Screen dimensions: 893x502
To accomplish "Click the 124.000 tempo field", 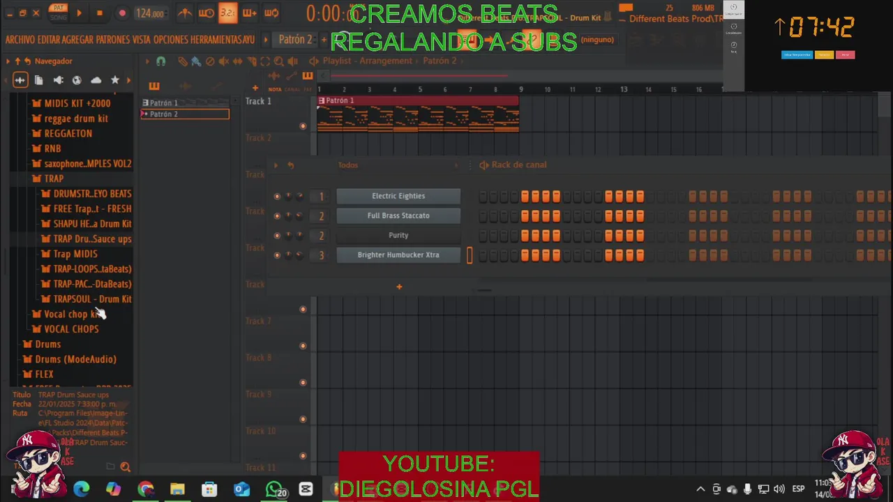I will click(150, 13).
